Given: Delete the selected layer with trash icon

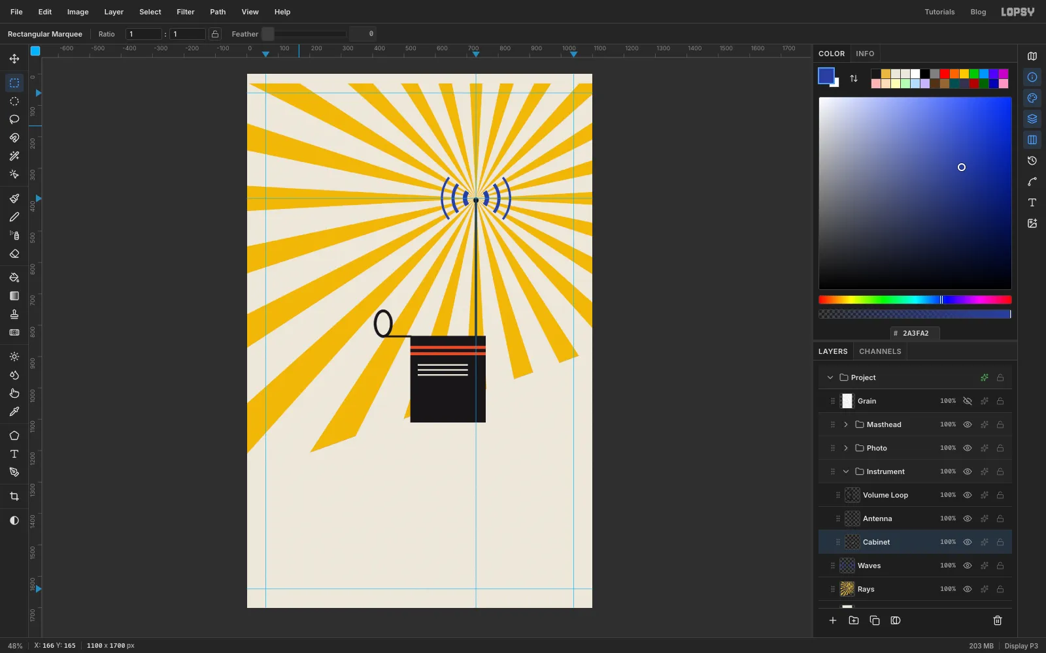Looking at the screenshot, I should (x=998, y=620).
